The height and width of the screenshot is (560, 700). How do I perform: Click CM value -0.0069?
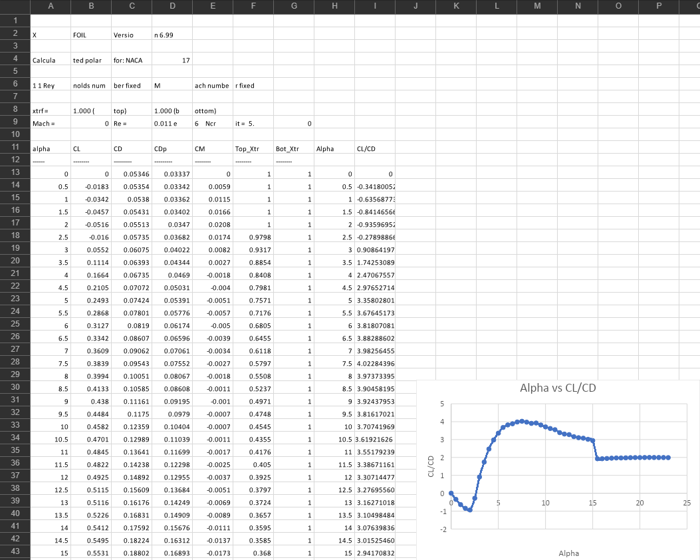(x=213, y=502)
